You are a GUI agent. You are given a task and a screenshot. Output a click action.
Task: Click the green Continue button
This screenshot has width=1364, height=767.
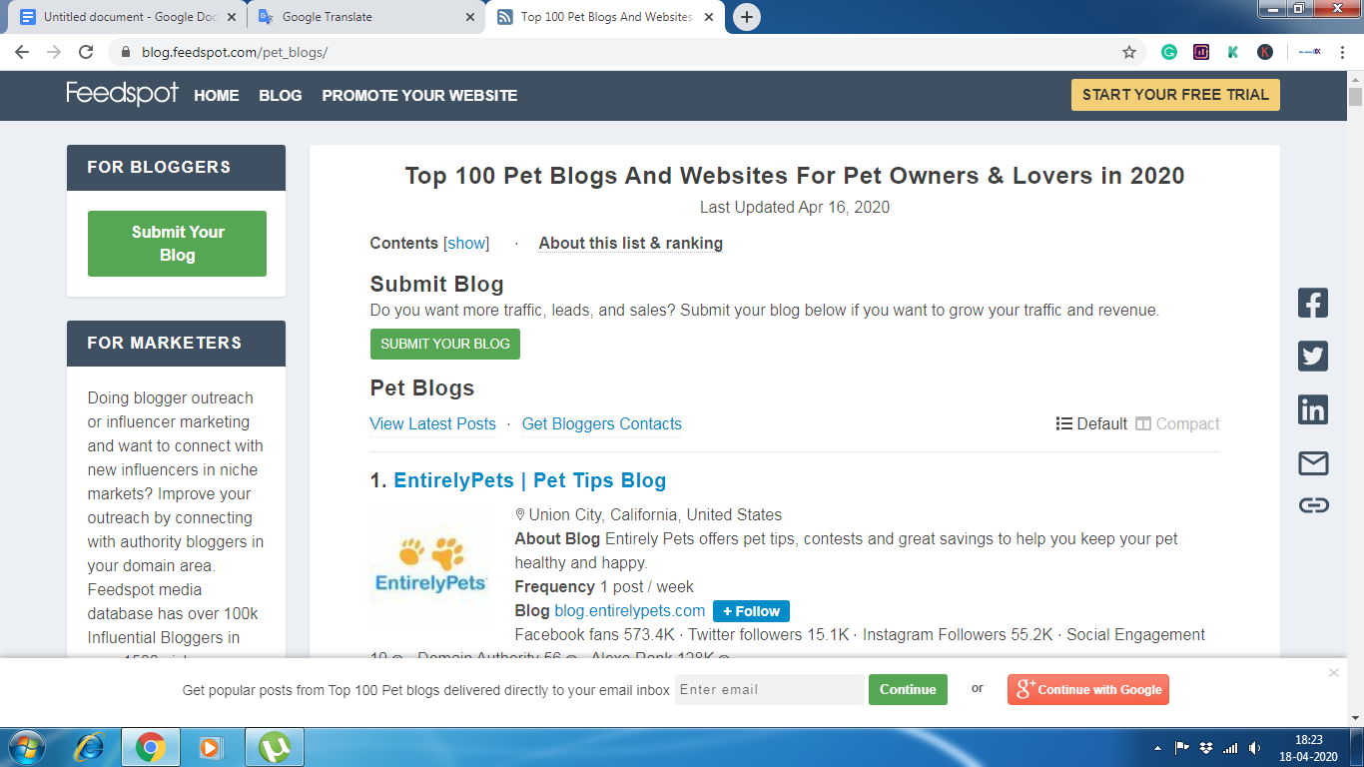[908, 689]
